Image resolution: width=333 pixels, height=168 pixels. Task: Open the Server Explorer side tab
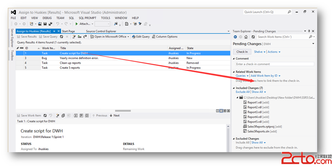pyautogui.click(x=12, y=38)
